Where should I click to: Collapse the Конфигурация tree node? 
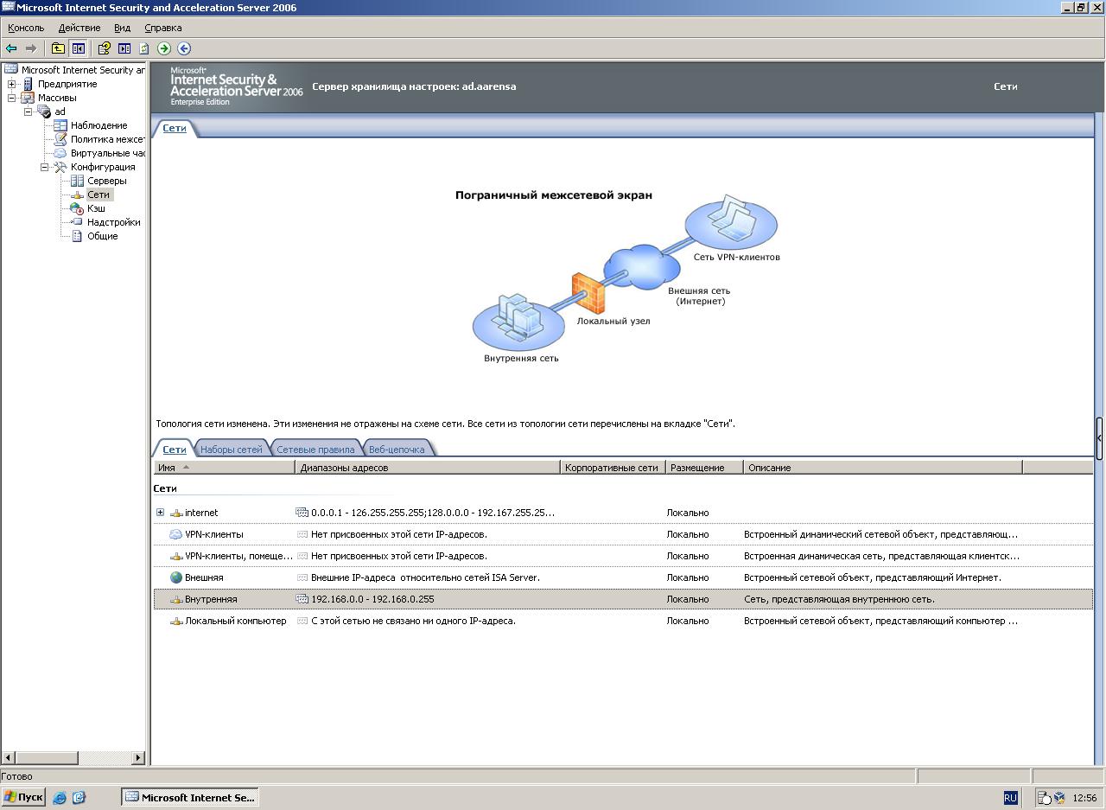coord(45,167)
